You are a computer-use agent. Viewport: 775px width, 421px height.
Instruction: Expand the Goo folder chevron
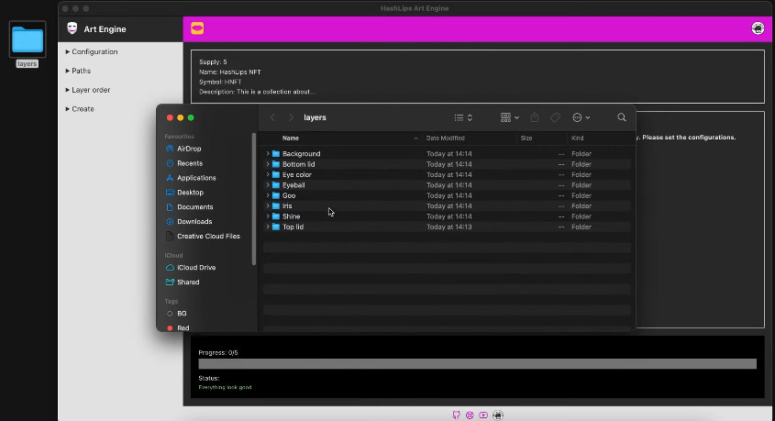268,195
